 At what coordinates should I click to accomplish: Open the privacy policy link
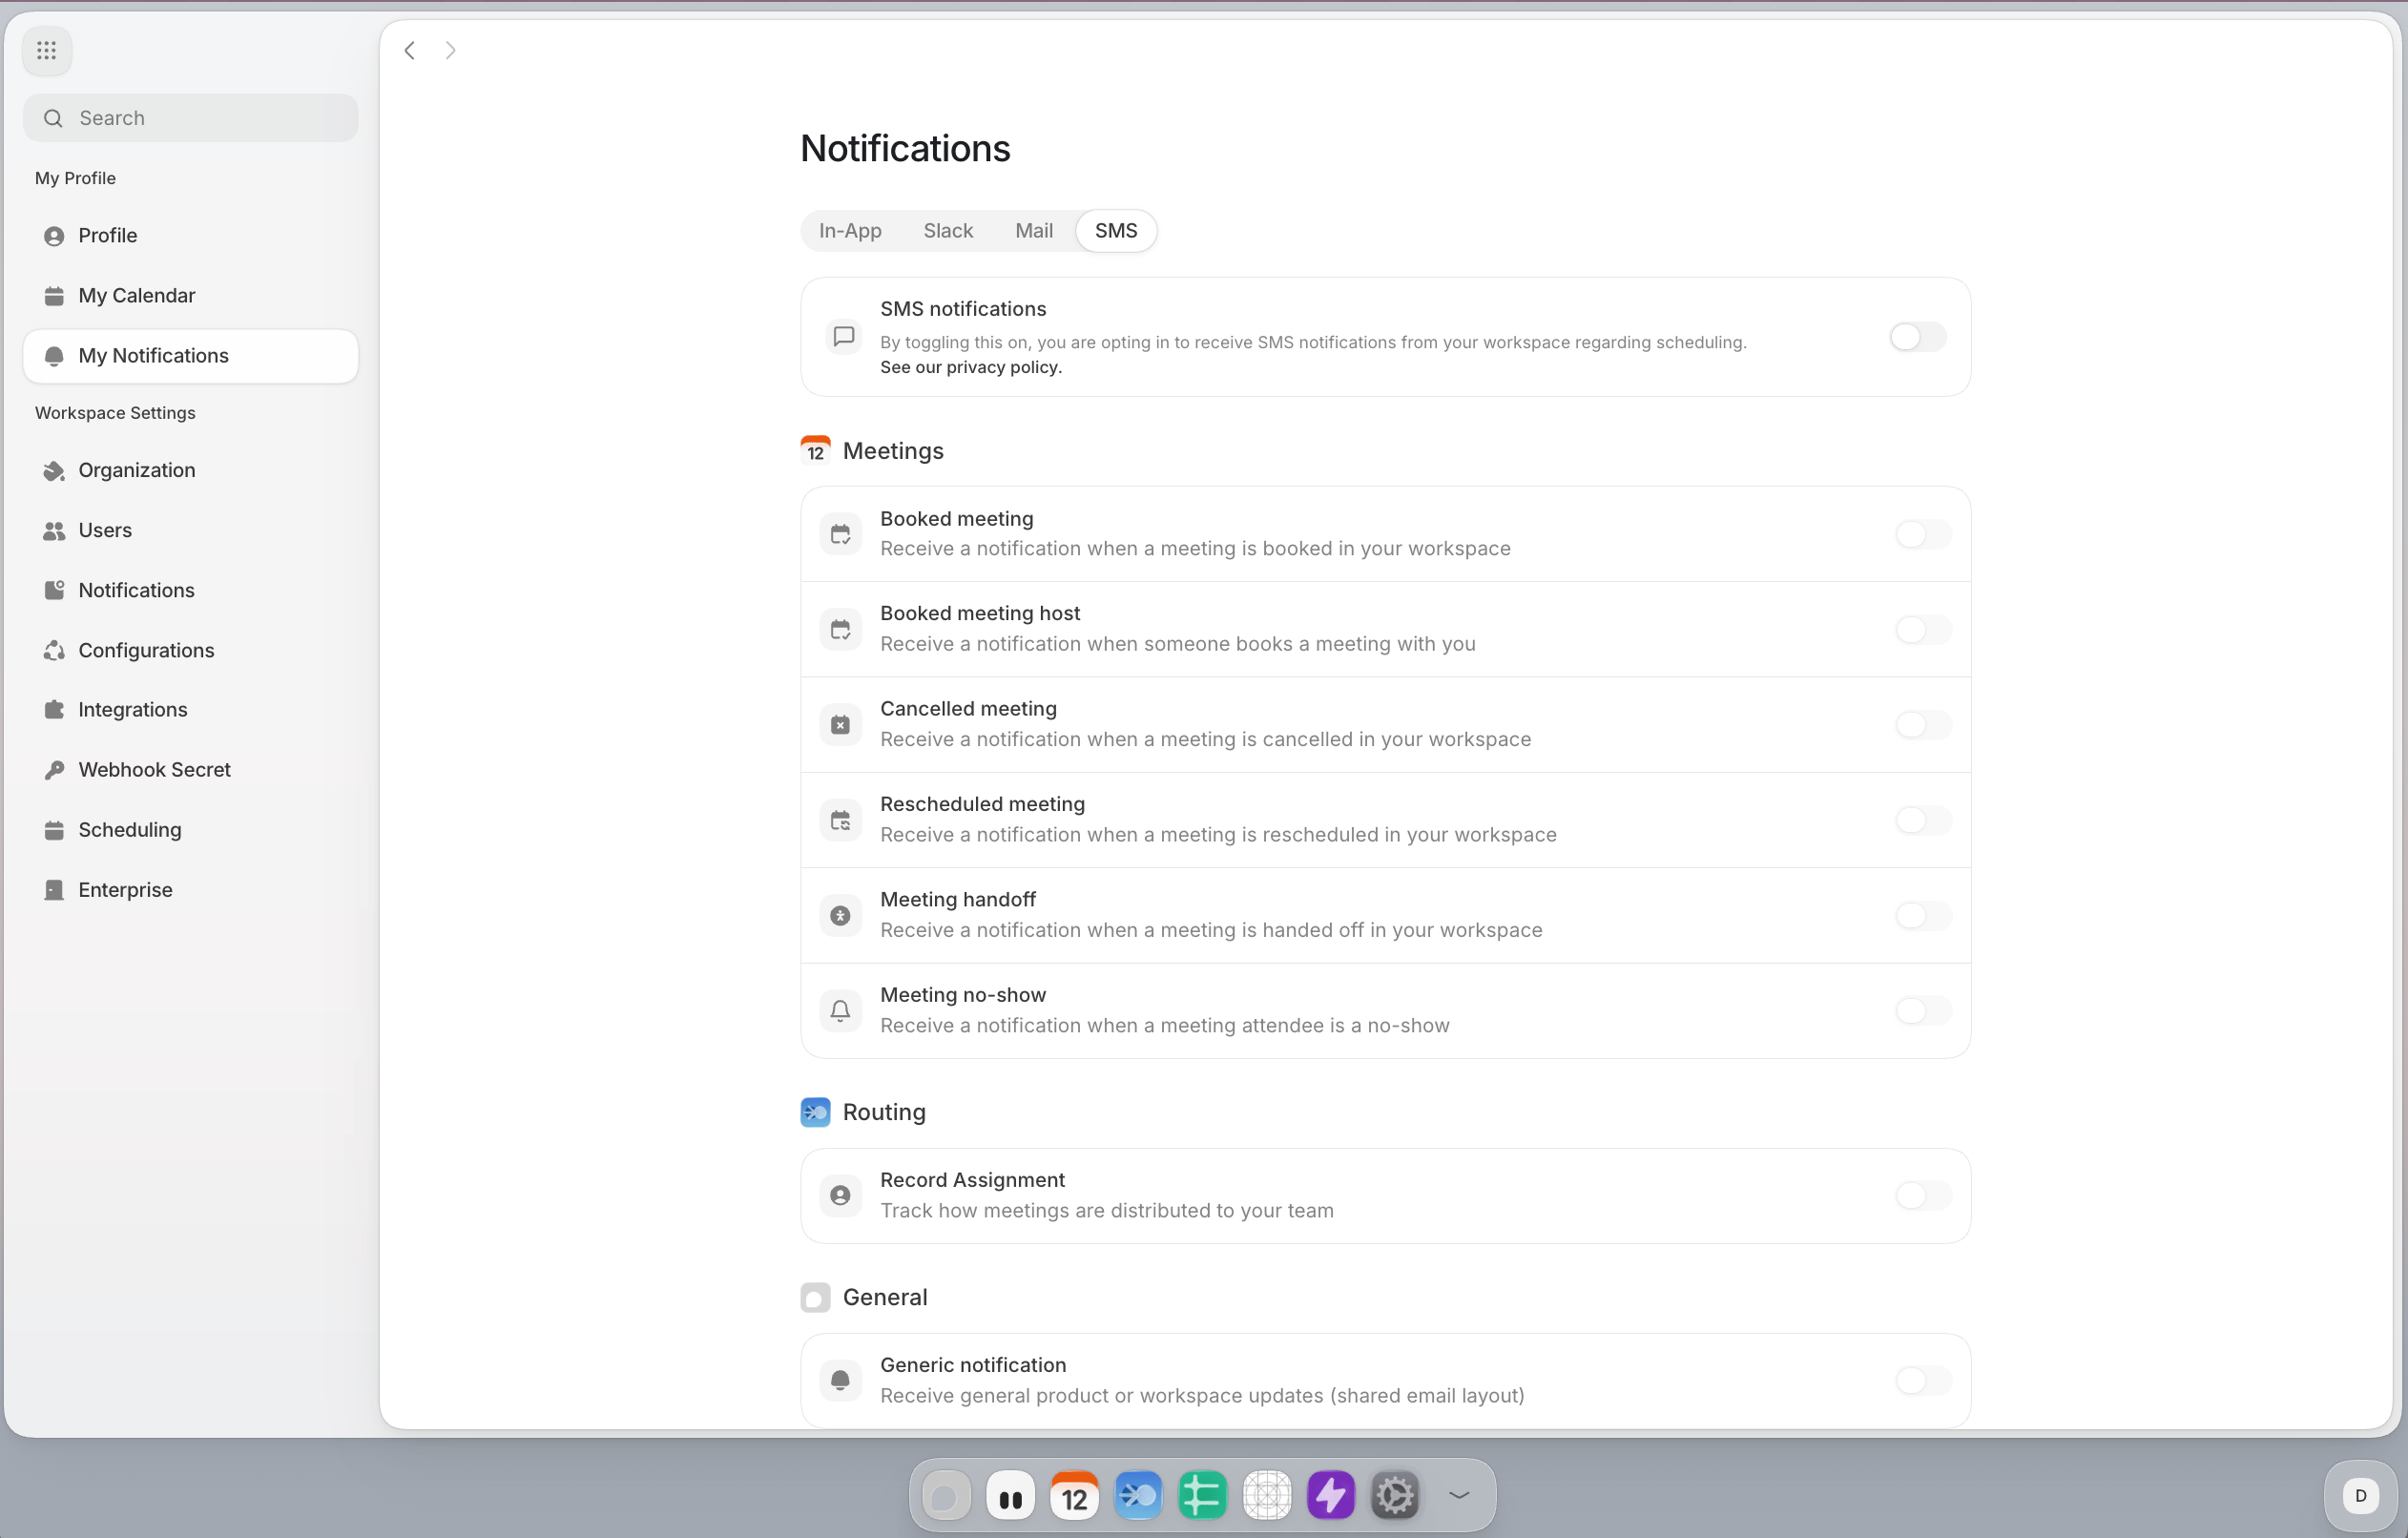(970, 367)
